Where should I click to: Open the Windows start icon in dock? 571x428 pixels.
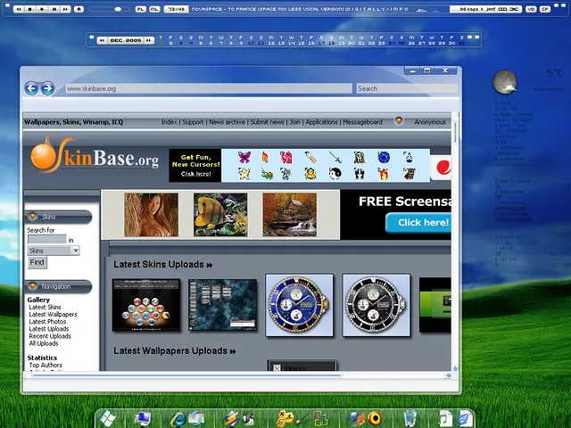(107, 418)
